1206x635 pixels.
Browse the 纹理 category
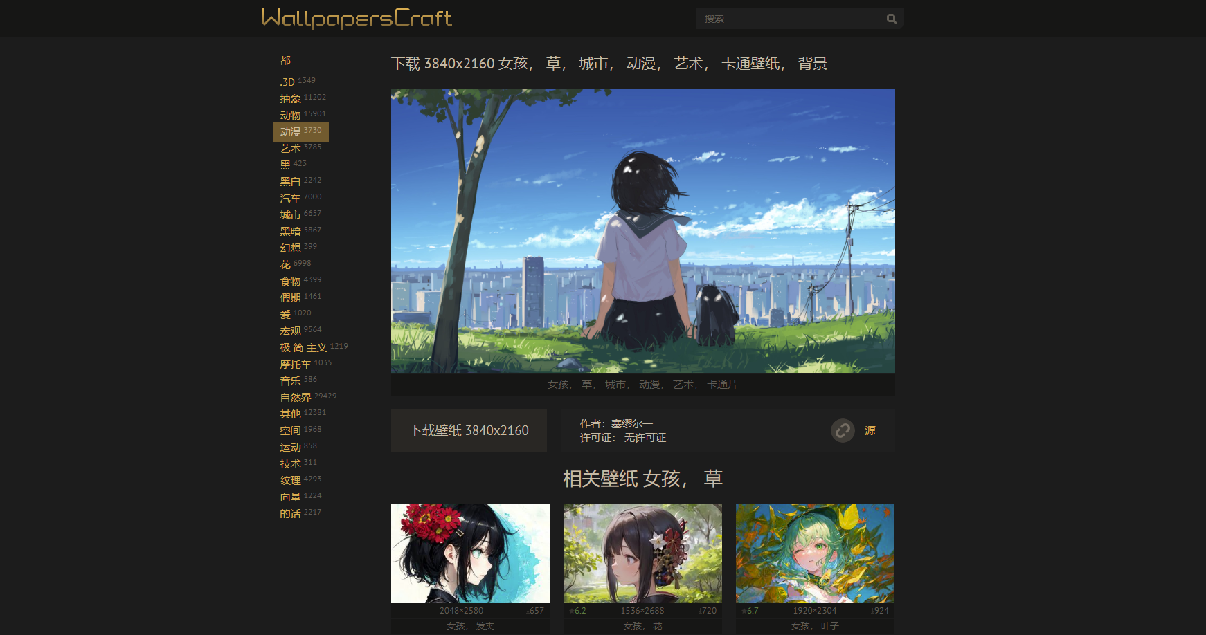tap(290, 480)
